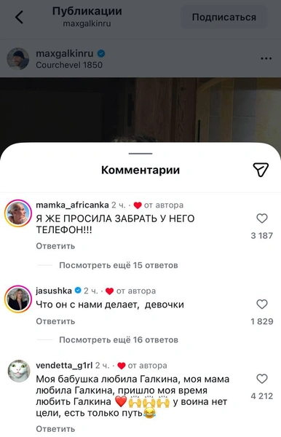Screen dimensions: 281x437
Task: Click the verified badge next to maxgalkinru
Action: coord(101,53)
